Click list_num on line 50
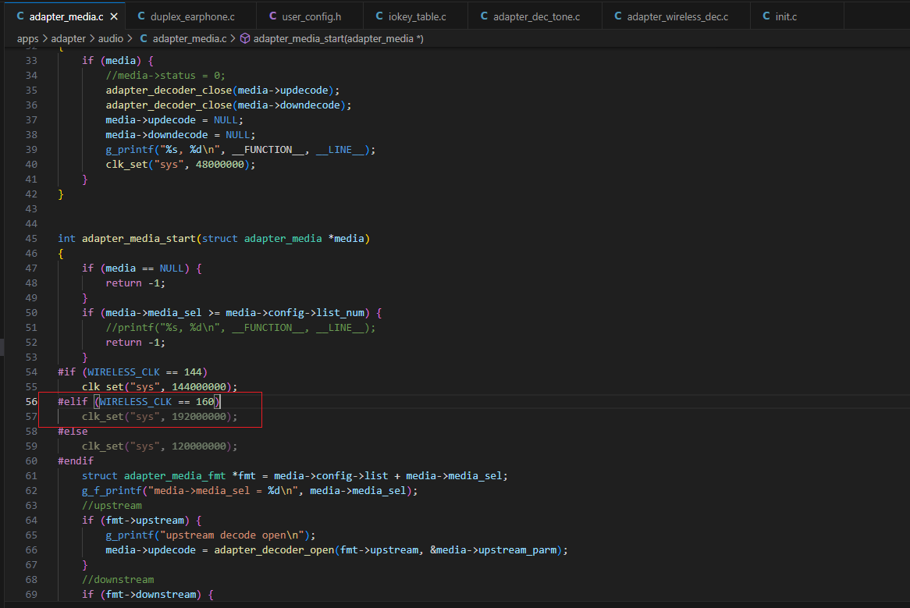The width and height of the screenshot is (910, 608). [x=341, y=313]
